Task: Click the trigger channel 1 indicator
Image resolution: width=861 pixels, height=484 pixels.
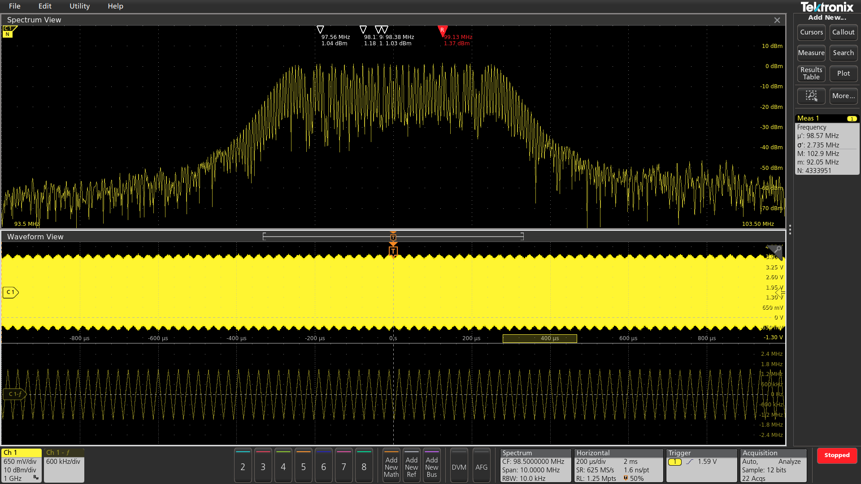Action: 674,462
